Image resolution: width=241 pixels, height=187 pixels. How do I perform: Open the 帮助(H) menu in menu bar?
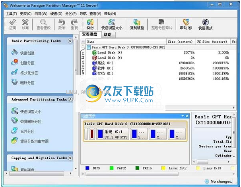(x=110, y=13)
